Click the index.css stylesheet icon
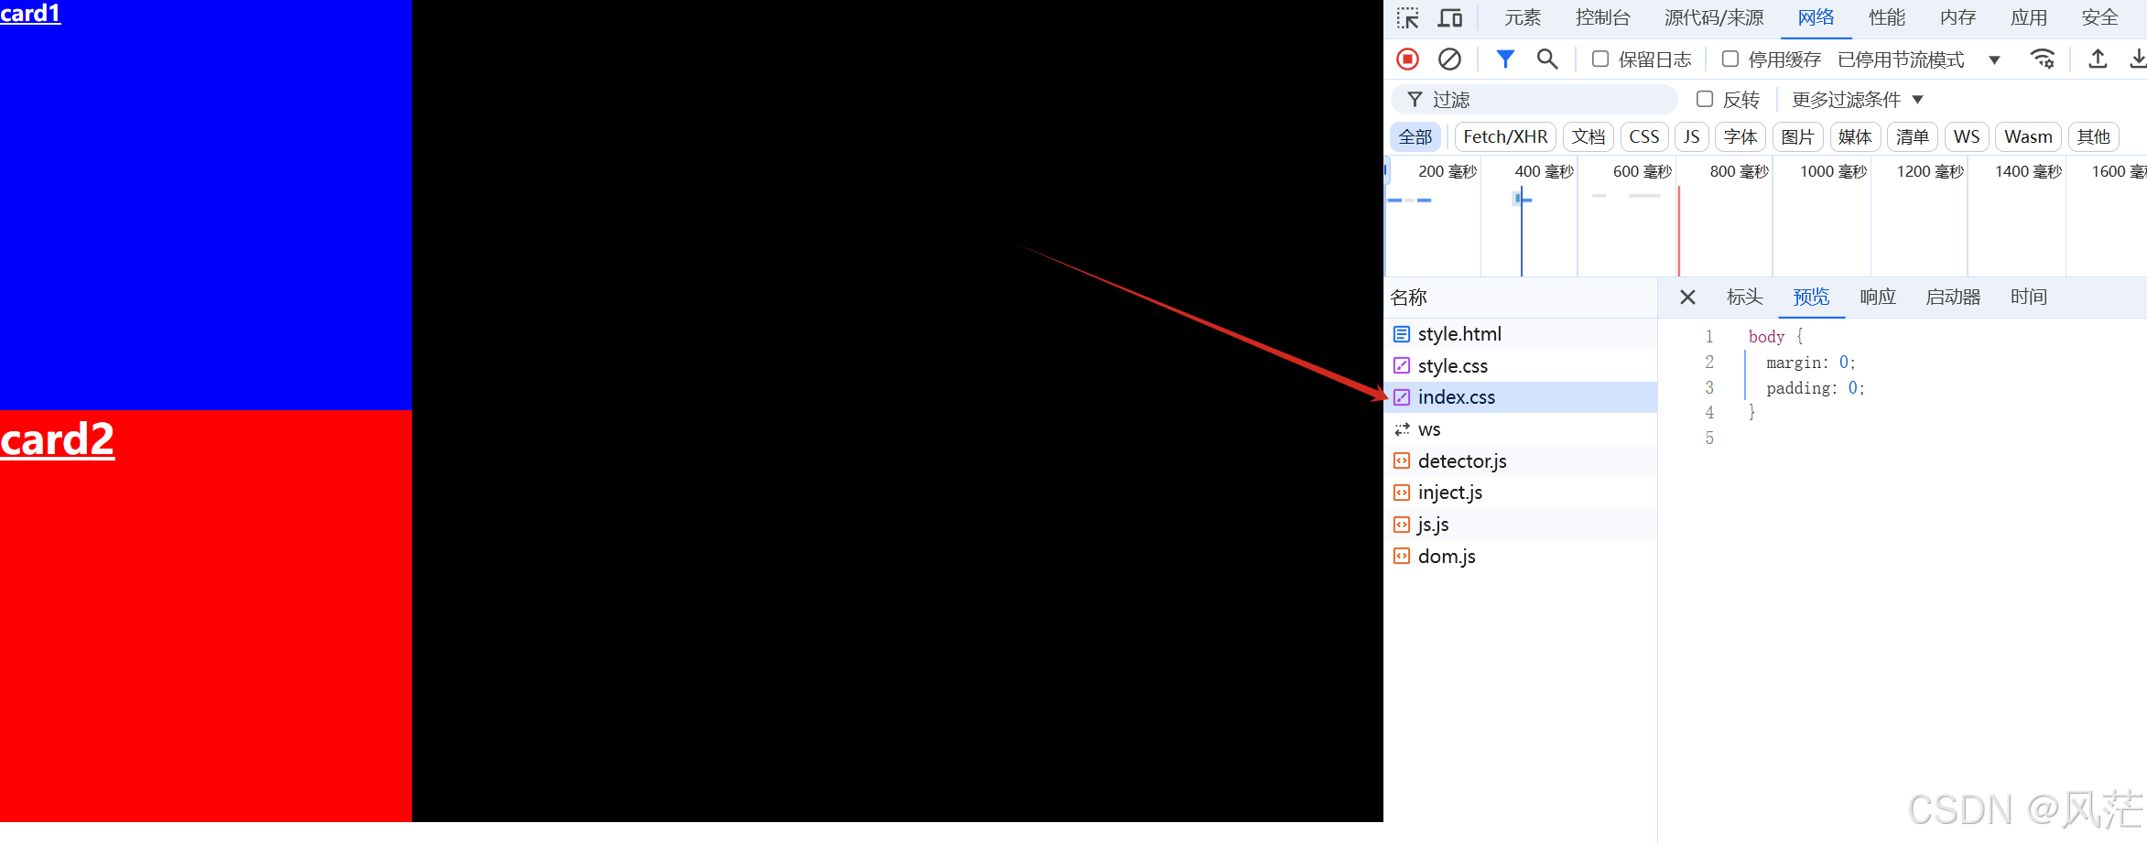This screenshot has height=845, width=2147. (x=1402, y=397)
